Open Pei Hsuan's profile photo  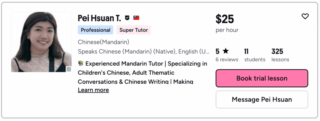(42, 42)
